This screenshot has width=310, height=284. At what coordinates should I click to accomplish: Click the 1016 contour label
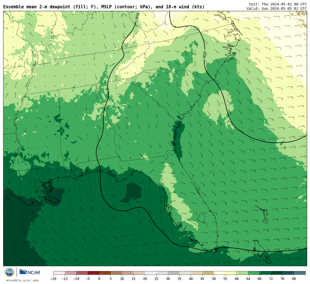tap(137, 16)
